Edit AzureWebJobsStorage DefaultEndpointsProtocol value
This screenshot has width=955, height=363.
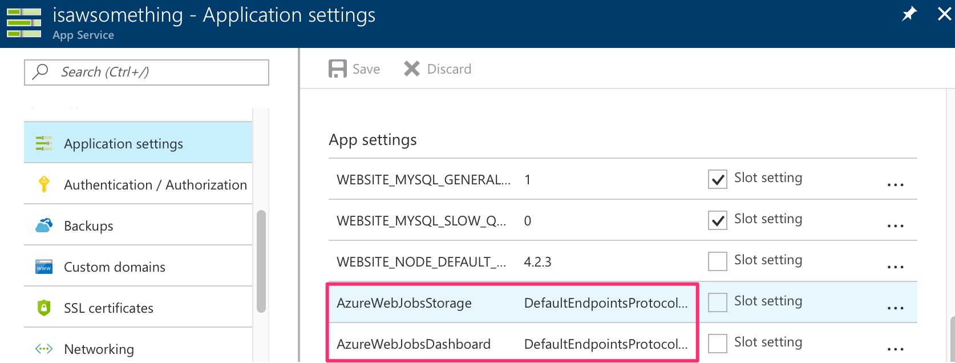606,303
